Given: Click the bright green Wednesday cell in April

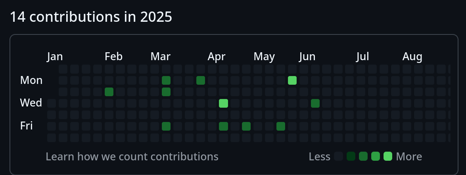Looking at the screenshot, I should [224, 103].
